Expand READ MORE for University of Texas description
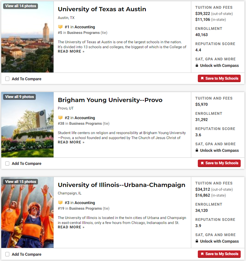Screen dimensions: 246x261 coord(71,51)
